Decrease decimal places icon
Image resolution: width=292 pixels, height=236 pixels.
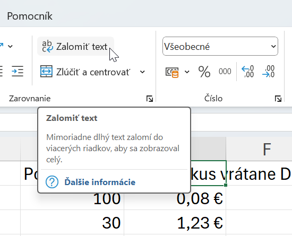pyautogui.click(x=268, y=72)
